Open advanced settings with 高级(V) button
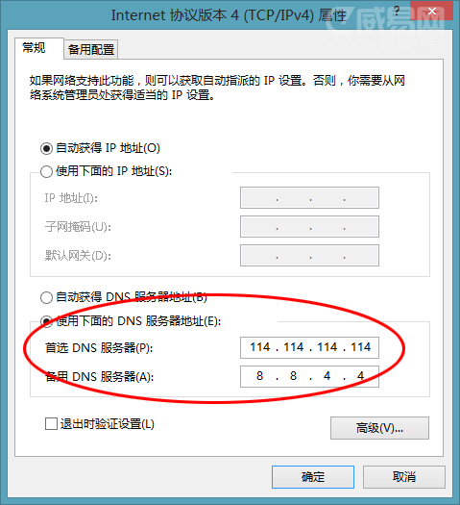The image size is (460, 505). 379,428
